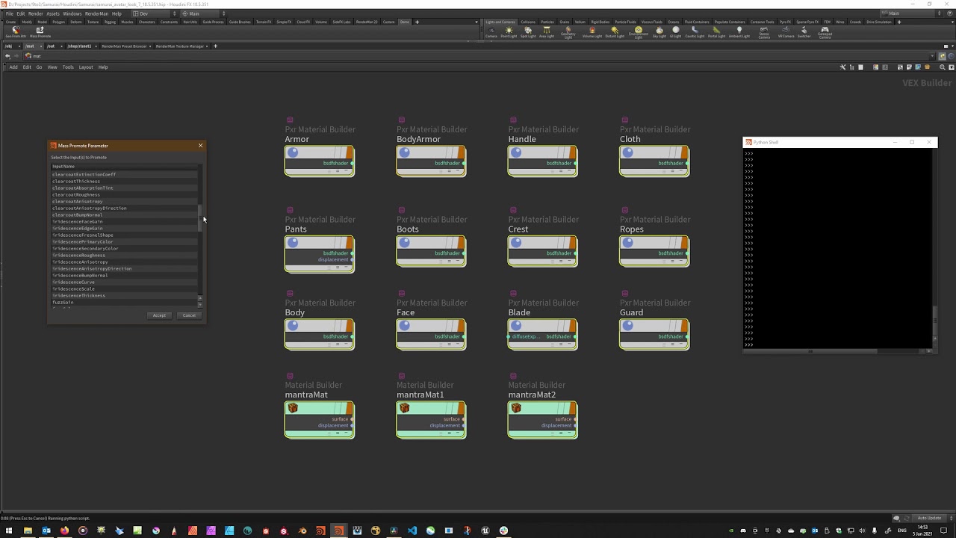Select the mantraMat1 Material Builder node
The height and width of the screenshot is (538, 956).
tap(431, 419)
